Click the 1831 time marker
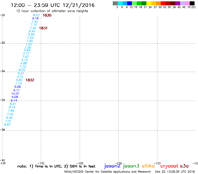Image resolution: width=198 pixels, height=174 pixels. pyautogui.click(x=43, y=28)
